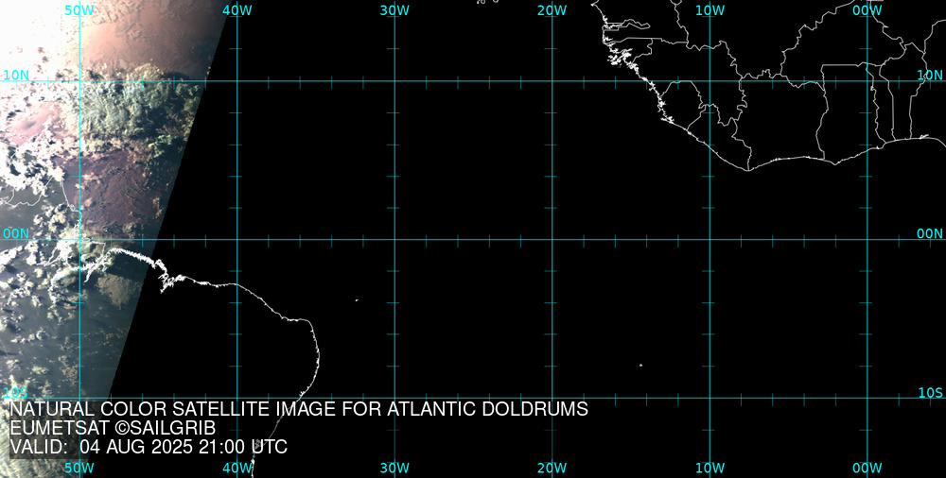This screenshot has width=946, height=478.
Task: Click the 20W label along the top edge
Action: coord(552,10)
